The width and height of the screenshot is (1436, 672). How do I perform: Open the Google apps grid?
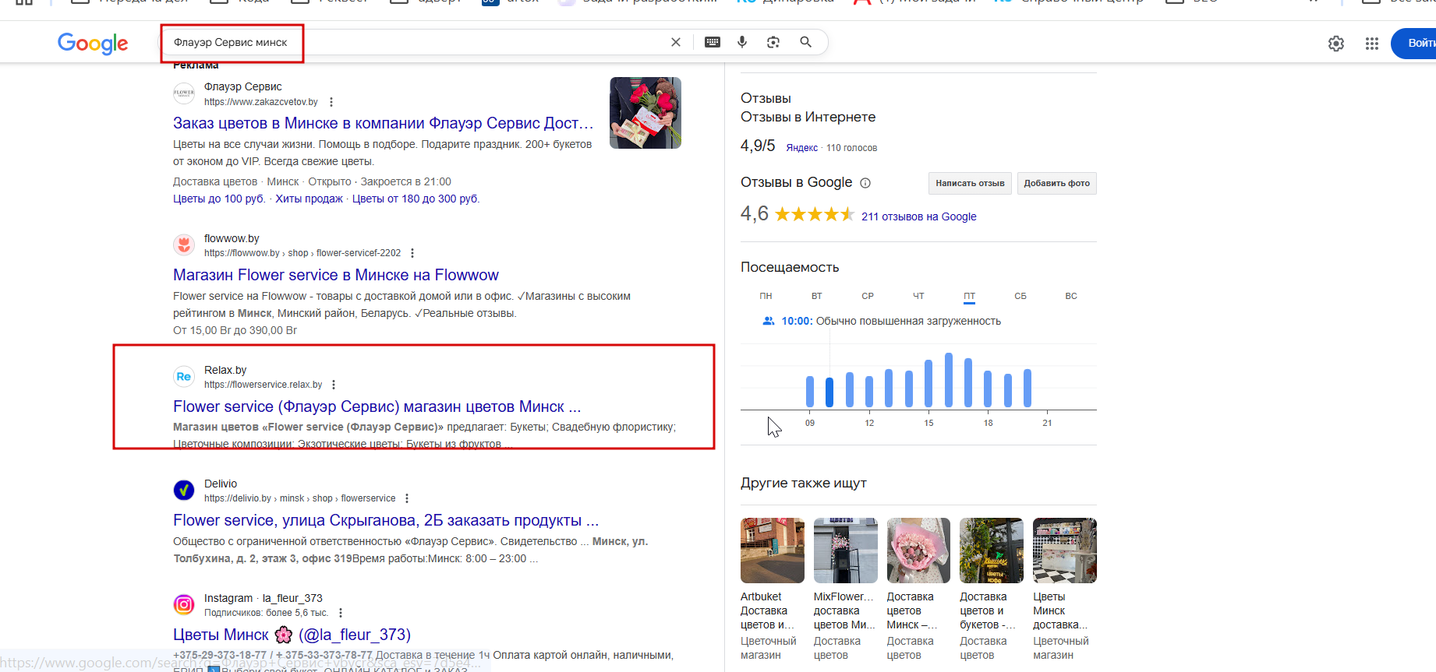coord(1372,44)
